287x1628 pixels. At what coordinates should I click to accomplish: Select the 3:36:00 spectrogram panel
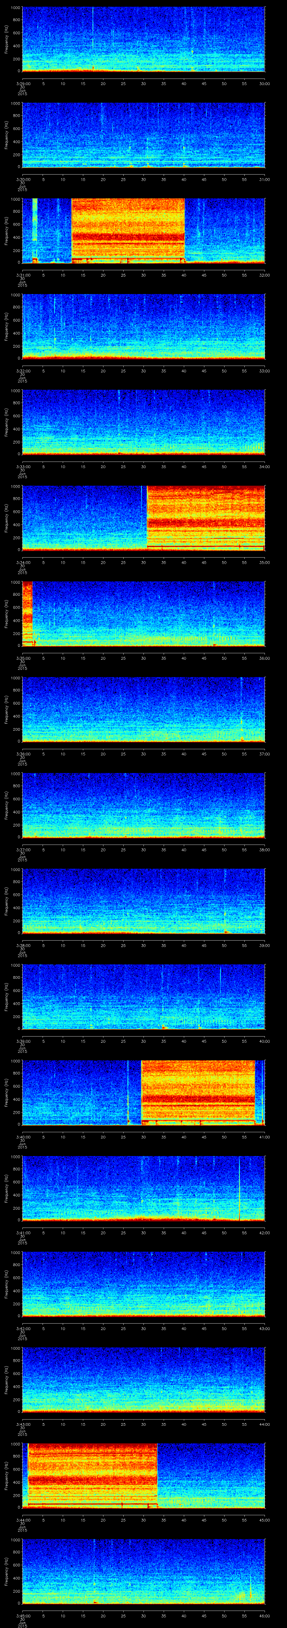click(143, 709)
